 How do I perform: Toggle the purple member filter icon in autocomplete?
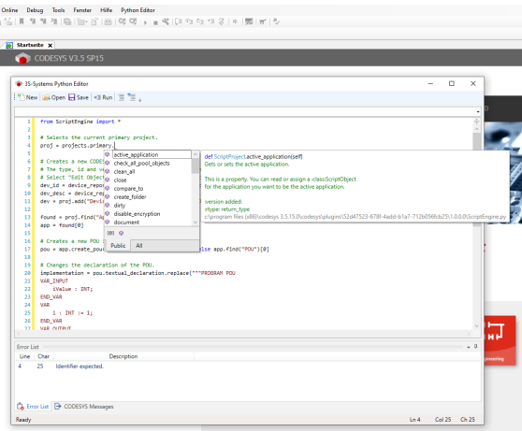click(122, 233)
